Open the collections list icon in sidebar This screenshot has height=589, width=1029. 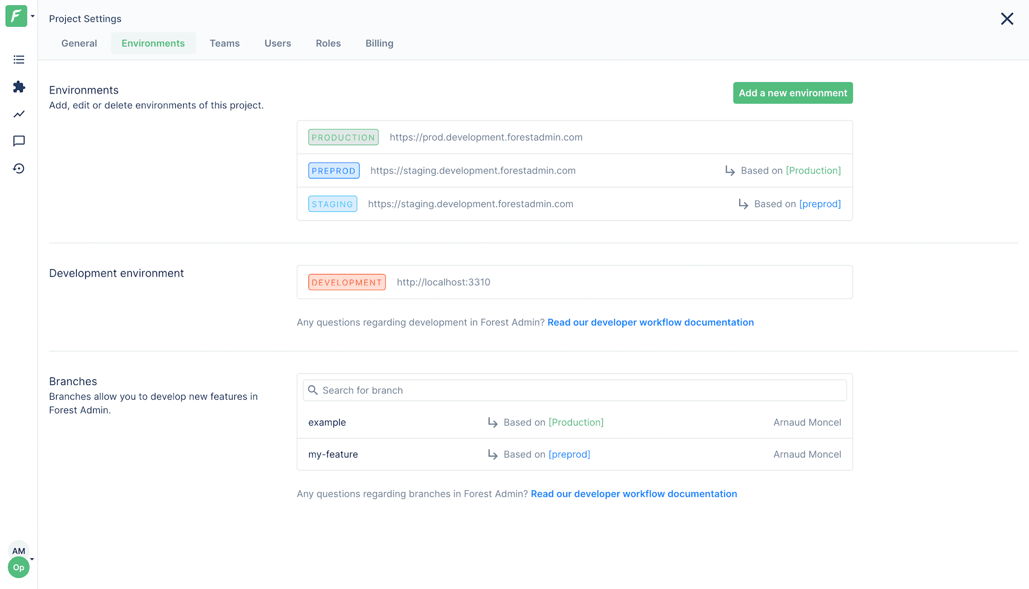pos(19,60)
